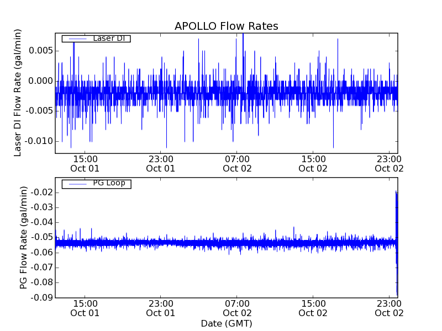Select the -0.08 tick on PG axis

pyautogui.click(x=42, y=282)
